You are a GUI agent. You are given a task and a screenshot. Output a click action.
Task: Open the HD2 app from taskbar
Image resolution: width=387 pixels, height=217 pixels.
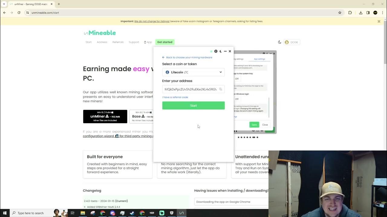[152, 213]
